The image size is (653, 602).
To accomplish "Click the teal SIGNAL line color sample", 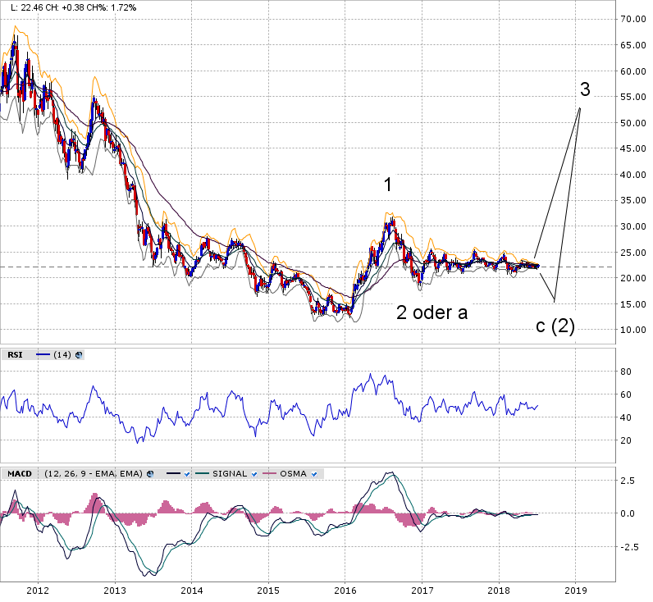I will point(203,474).
